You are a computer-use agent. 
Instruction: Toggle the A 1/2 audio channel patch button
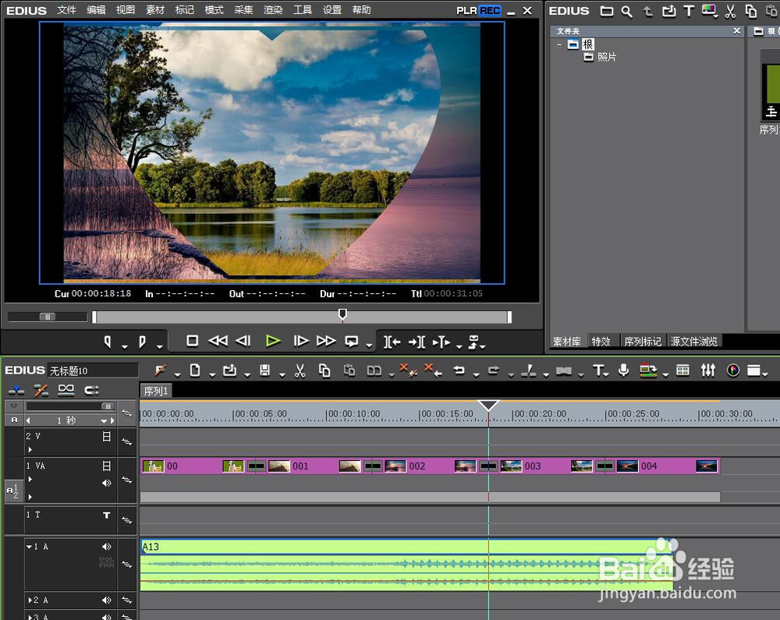point(12,491)
